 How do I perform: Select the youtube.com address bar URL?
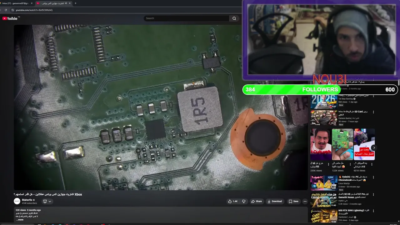pyautogui.click(x=34, y=10)
